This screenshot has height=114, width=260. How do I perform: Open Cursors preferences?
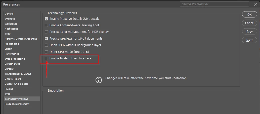[22, 69]
